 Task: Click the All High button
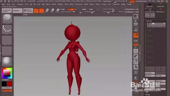coord(160,76)
